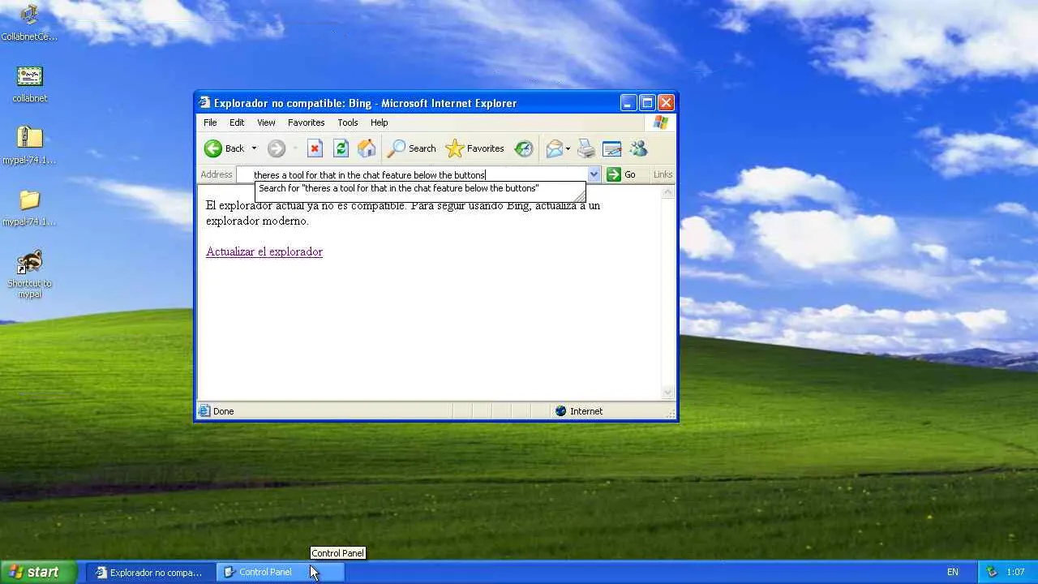Image resolution: width=1038 pixels, height=584 pixels.
Task: Go back with the green Back arrow
Action: (224, 148)
